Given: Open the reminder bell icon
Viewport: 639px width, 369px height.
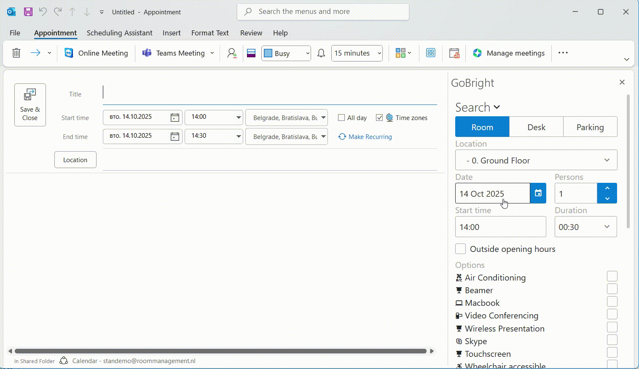Looking at the screenshot, I should click(x=321, y=53).
